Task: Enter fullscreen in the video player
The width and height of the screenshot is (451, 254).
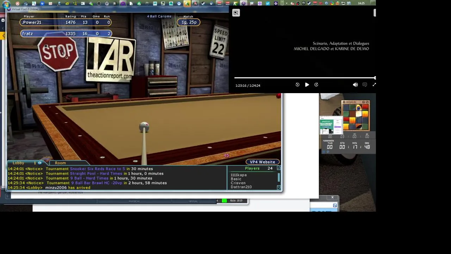Action: tap(374, 85)
